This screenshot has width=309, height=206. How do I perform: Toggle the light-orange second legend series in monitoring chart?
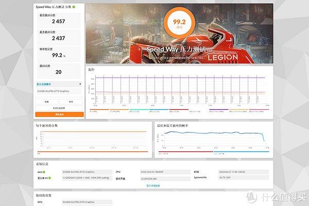pyautogui.click(x=119, y=110)
